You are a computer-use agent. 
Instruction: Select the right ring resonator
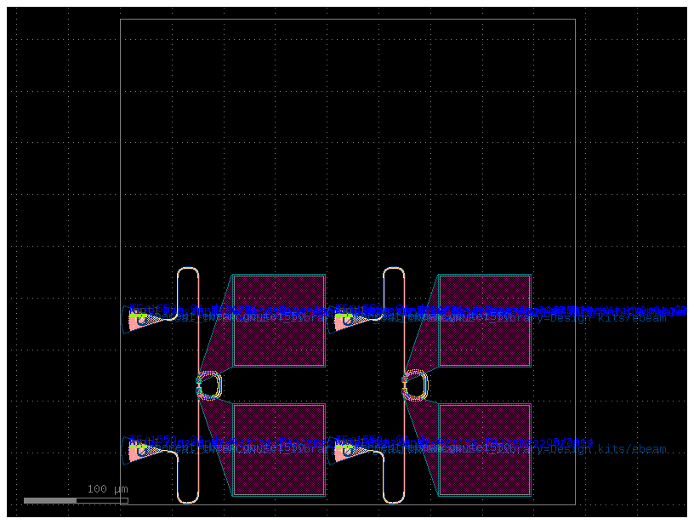415,384
